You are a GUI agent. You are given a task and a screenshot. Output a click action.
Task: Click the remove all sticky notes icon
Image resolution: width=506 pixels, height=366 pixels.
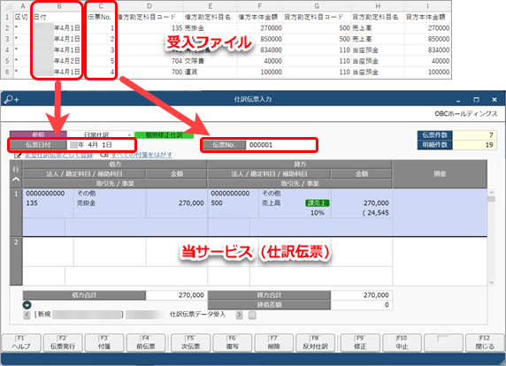pos(103,155)
